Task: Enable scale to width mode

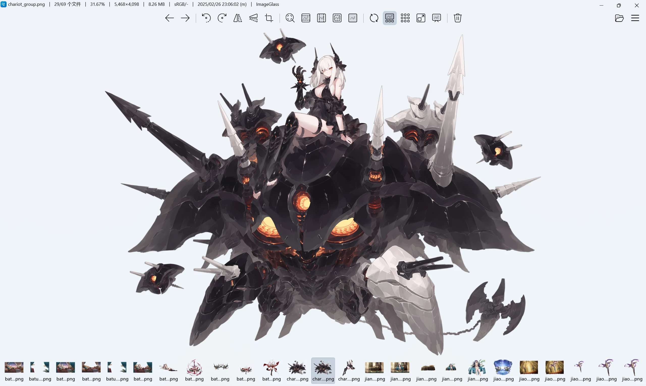Action: 306,18
